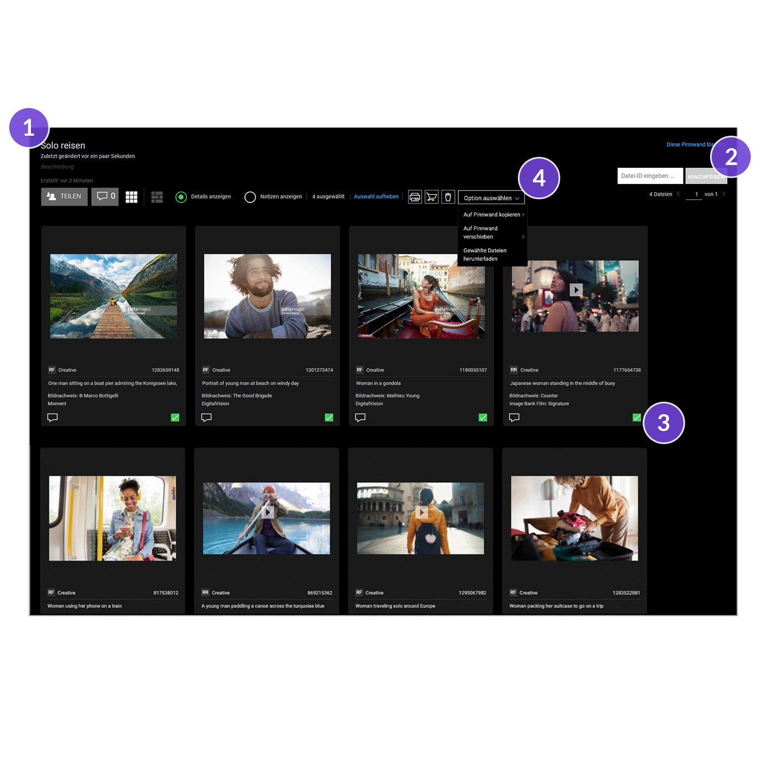The height and width of the screenshot is (760, 760).
Task: Deselect checkbox on clip 1177654738
Action: pyautogui.click(x=637, y=417)
